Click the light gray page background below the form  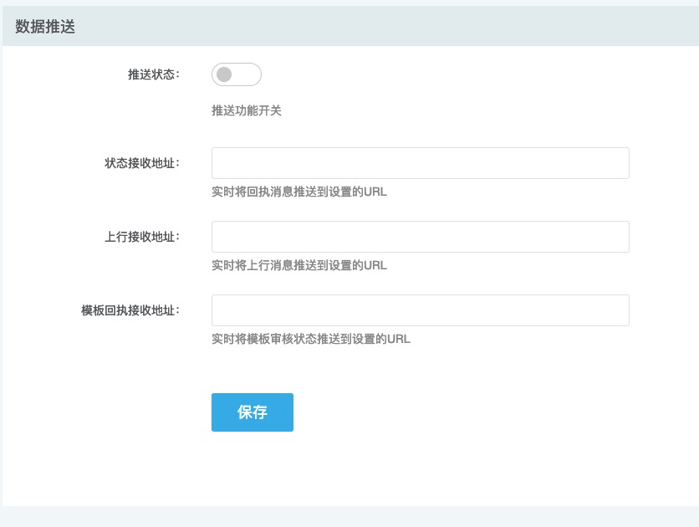pos(349,516)
